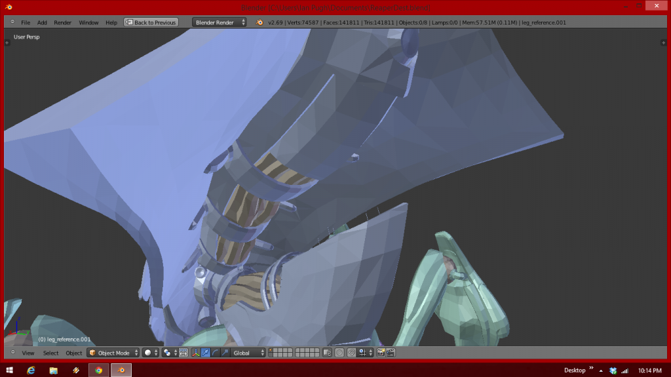Select the translate manipulator arrow

point(205,353)
